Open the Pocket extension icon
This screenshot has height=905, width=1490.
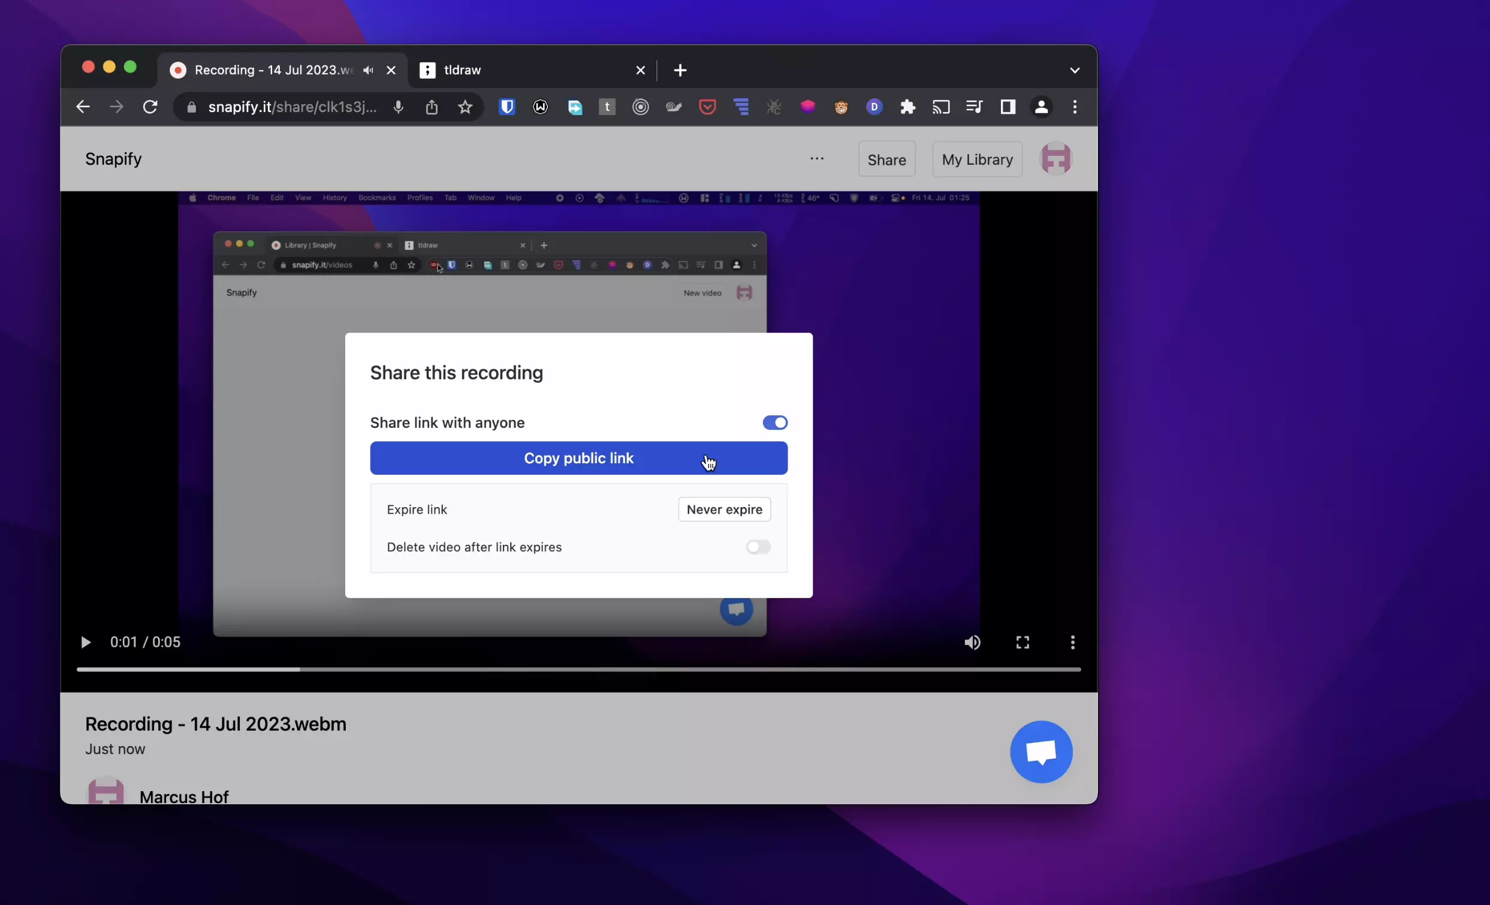coord(707,107)
